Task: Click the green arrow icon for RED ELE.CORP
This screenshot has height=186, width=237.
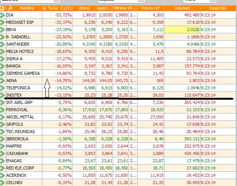Action: click(2, 168)
